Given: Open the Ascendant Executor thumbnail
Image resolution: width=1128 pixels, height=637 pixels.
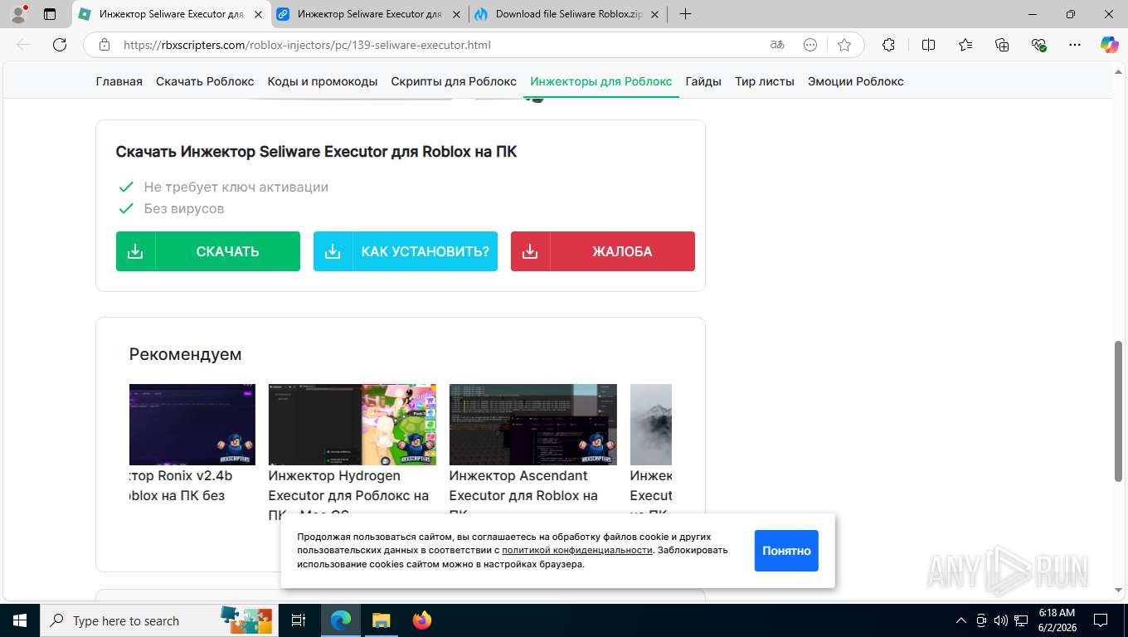Looking at the screenshot, I should pyautogui.click(x=533, y=425).
